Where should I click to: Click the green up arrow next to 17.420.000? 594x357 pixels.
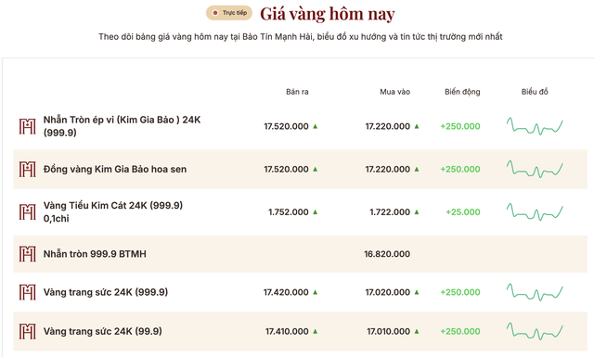tap(316, 292)
